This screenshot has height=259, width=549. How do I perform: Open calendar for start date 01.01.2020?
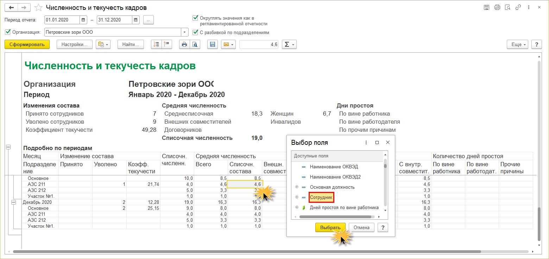83,20
